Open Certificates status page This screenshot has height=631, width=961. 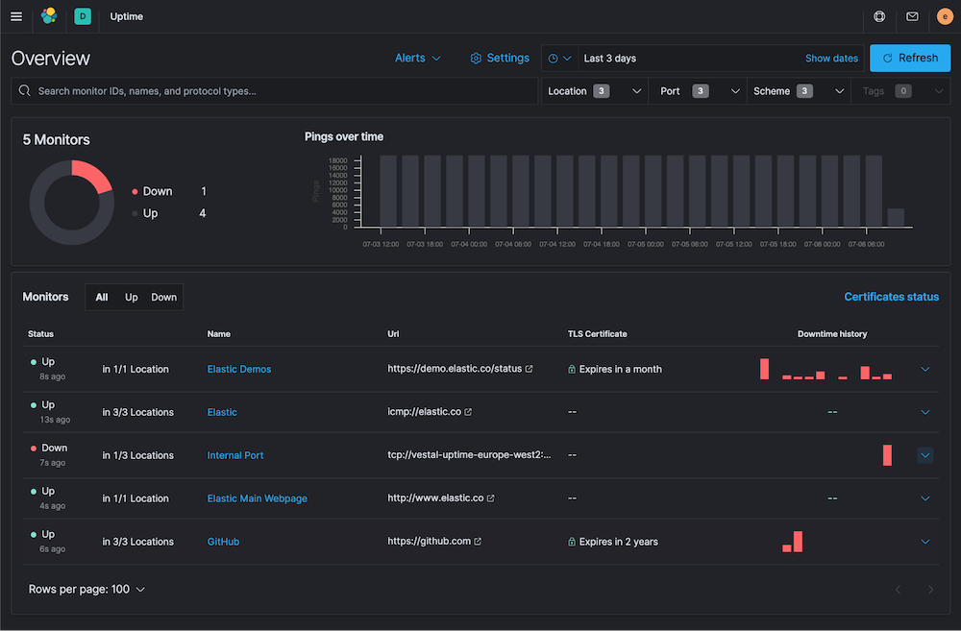(x=891, y=297)
